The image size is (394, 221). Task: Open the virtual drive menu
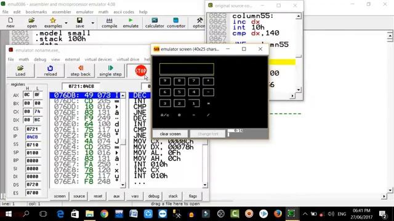[128, 60]
